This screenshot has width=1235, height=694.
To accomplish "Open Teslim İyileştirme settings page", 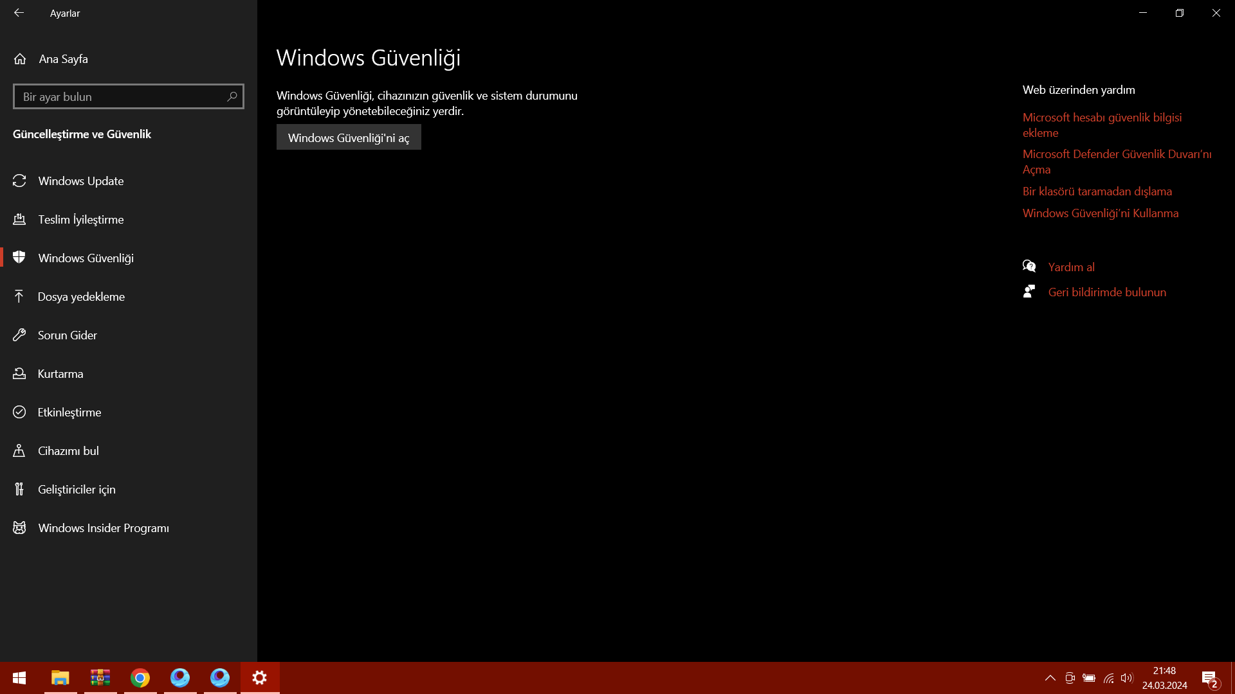I will 129,220.
